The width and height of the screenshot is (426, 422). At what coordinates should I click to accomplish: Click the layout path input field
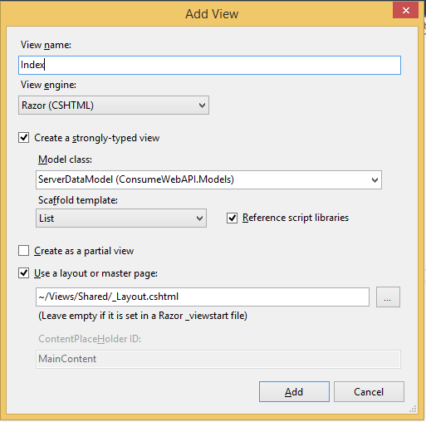pyautogui.click(x=203, y=297)
